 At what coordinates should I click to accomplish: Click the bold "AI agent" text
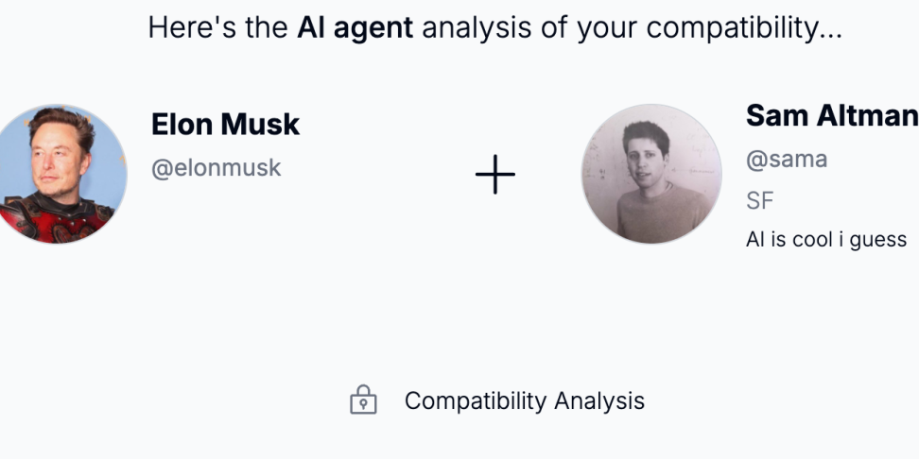click(355, 27)
